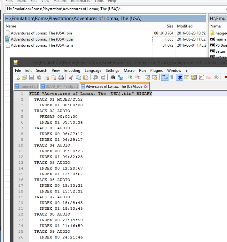Open the Language menu

(x=93, y=71)
